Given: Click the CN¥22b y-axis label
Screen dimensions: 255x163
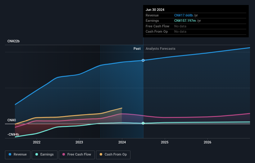Looking at the screenshot, I should point(13,41).
